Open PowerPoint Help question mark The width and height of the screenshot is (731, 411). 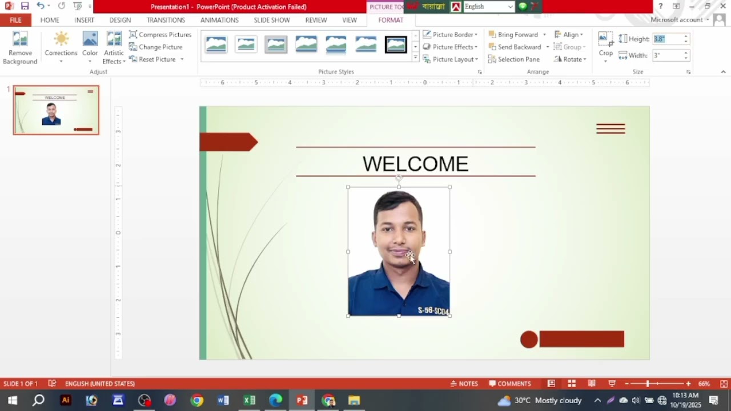pyautogui.click(x=661, y=6)
